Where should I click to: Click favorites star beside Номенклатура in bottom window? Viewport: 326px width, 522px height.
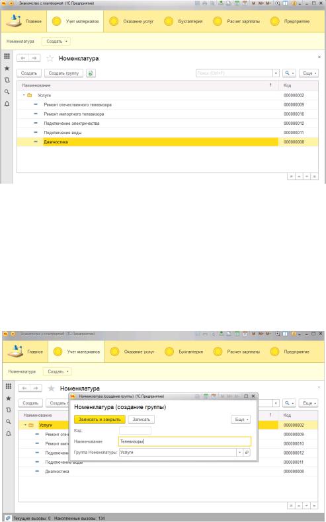point(52,389)
